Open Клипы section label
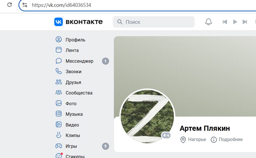Screen dimensions: 256x158 [x=73, y=136]
